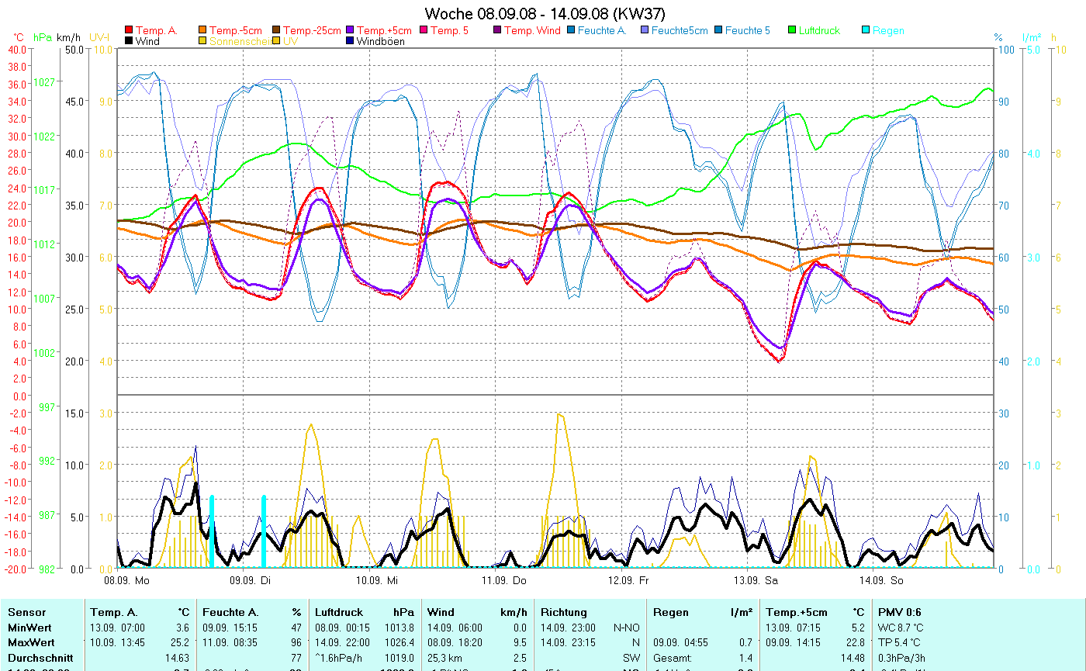Click the Sensor column header in table
Image resolution: width=1086 pixels, height=671 pixels.
[26, 612]
